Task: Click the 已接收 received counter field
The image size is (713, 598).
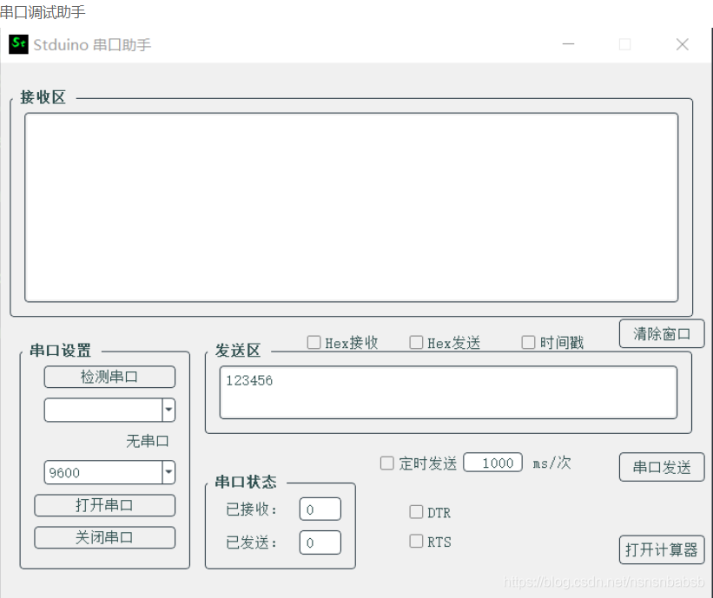Action: tap(320, 509)
